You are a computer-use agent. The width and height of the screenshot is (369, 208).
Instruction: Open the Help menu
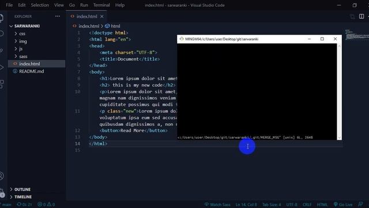[x=120, y=5]
